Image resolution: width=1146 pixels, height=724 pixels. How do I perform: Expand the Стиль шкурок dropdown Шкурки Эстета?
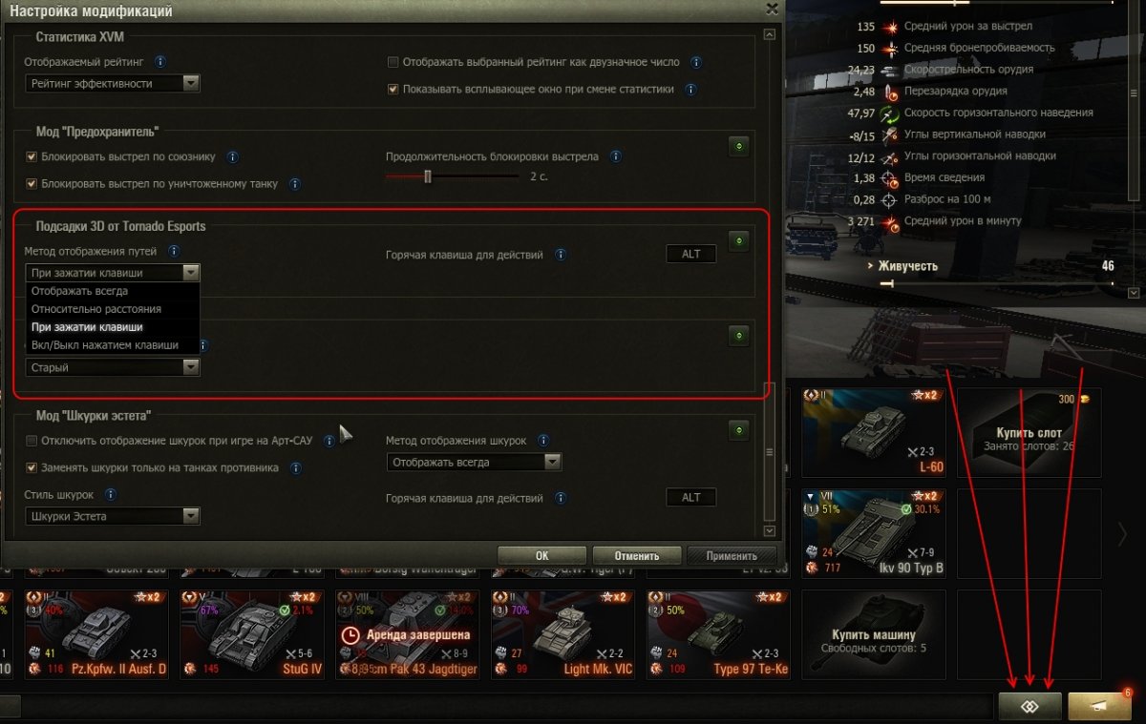(113, 516)
